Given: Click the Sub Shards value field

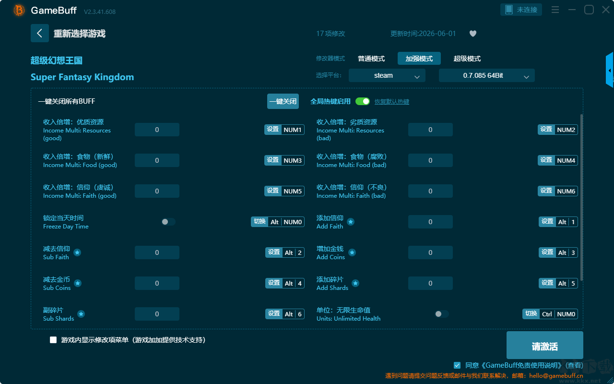Looking at the screenshot, I should [x=157, y=314].
